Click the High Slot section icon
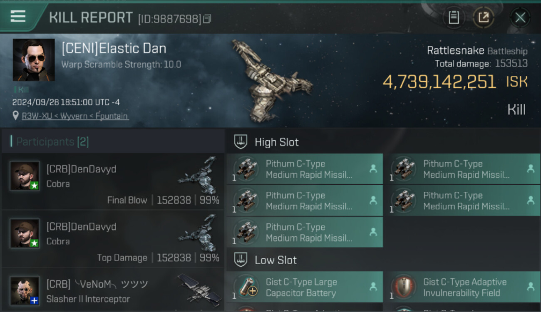Image resolution: width=541 pixels, height=312 pixels. pyautogui.click(x=241, y=142)
